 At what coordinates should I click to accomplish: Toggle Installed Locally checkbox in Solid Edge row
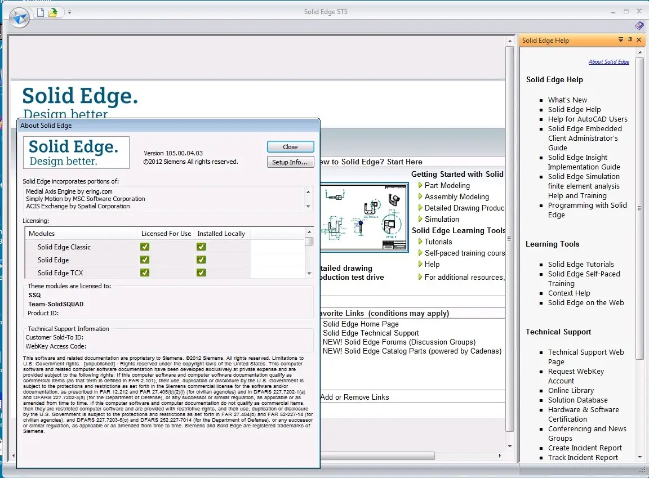(201, 260)
